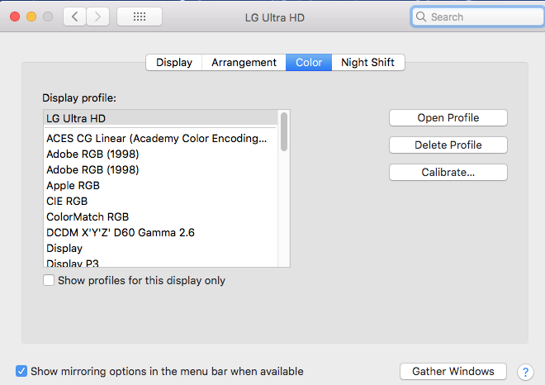
Task: Select the second Adobe RGB (1998) profile
Action: [x=161, y=169]
